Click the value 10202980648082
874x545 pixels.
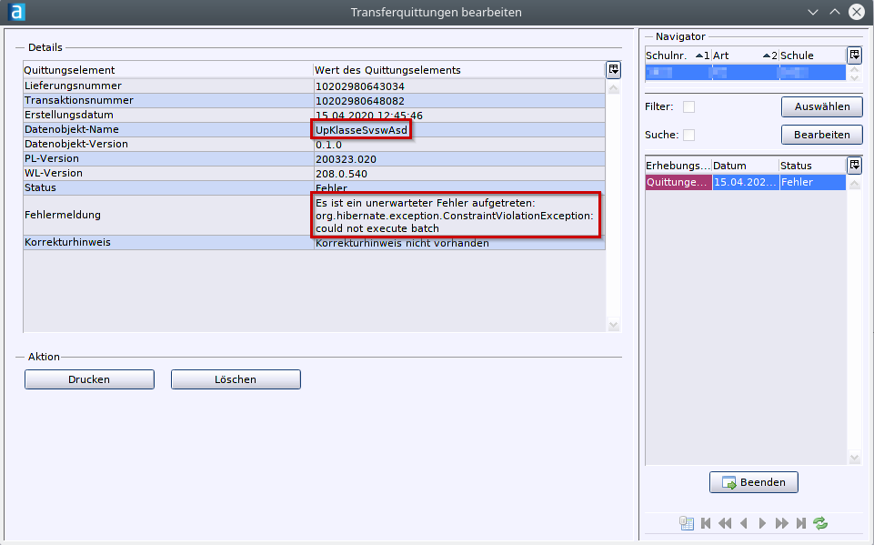point(359,101)
